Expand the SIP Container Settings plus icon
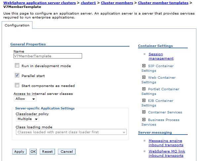Image resolution: width=197 pixels, height=161 pixels. coord(144,66)
